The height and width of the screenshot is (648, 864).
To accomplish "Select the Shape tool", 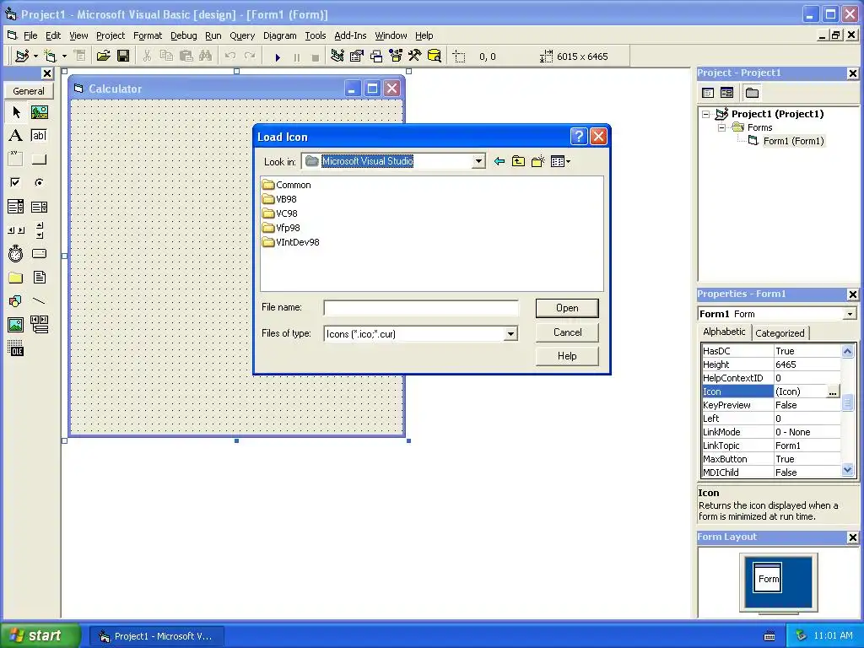I will (16, 301).
